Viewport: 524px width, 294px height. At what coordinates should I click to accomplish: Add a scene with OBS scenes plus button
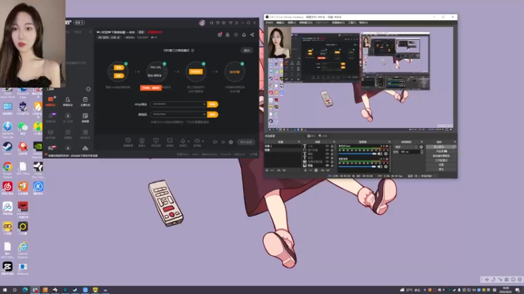pos(267,171)
